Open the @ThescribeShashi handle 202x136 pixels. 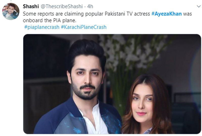point(62,6)
